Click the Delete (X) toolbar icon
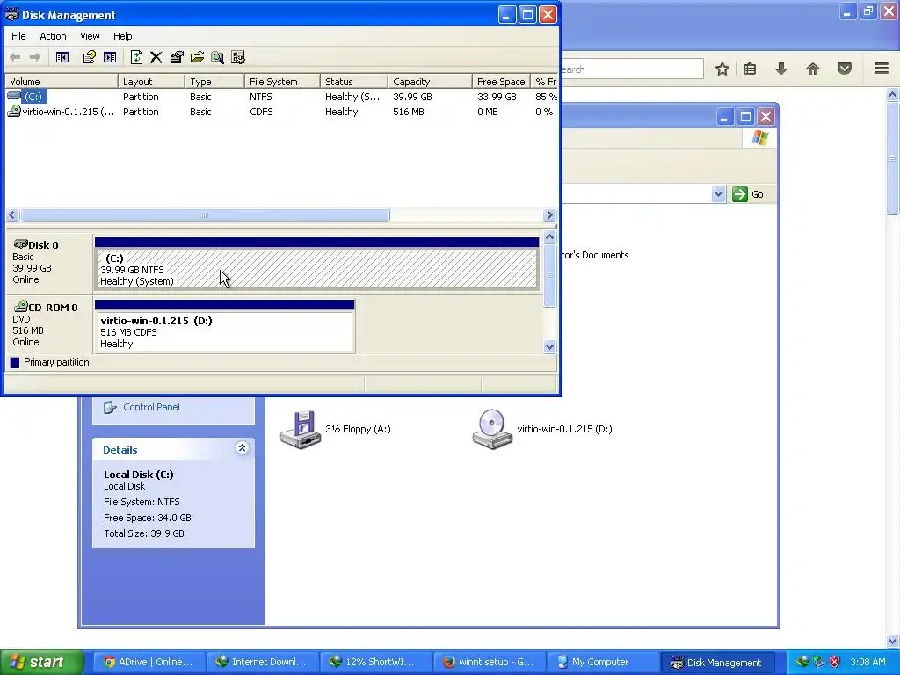 pyautogui.click(x=156, y=57)
